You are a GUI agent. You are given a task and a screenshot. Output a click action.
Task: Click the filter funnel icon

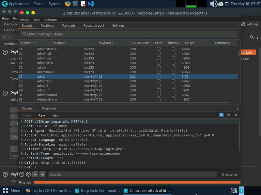click(x=24, y=34)
